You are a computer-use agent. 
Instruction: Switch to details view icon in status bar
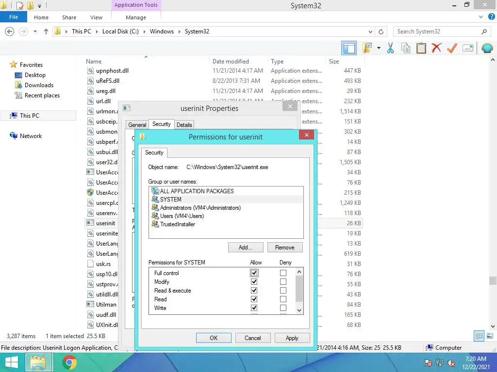click(479, 336)
